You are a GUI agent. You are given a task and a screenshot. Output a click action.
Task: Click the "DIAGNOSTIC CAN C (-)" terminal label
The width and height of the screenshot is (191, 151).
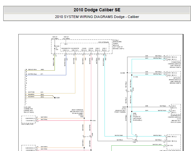[x=65, y=49]
